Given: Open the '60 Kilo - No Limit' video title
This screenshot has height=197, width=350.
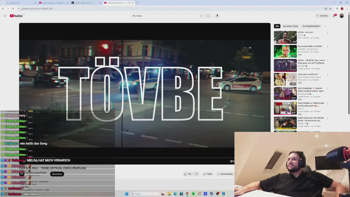Looking at the screenshot, I should pos(305,32).
